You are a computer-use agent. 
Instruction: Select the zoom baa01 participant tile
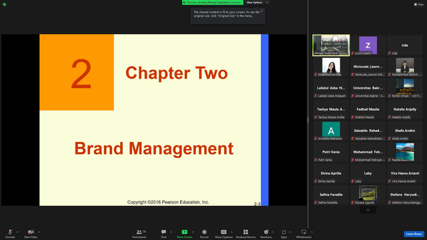[368, 45]
